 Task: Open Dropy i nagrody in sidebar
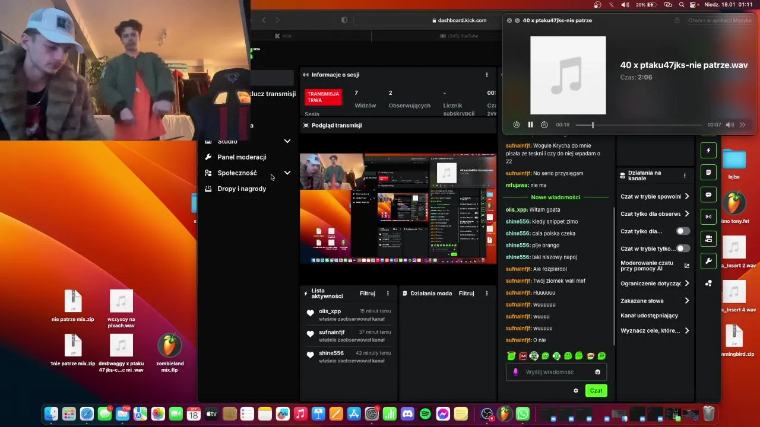pos(242,189)
